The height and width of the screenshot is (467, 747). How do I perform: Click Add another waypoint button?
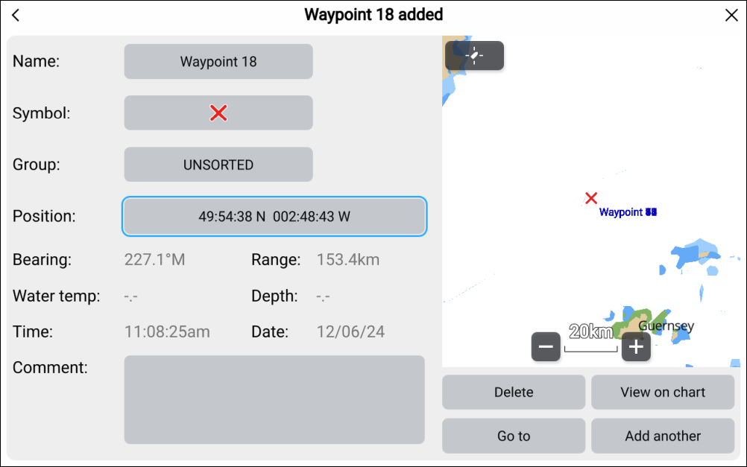click(x=663, y=436)
